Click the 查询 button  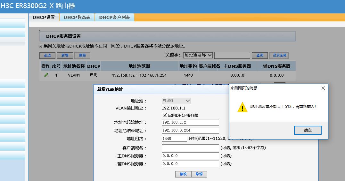coord(259,55)
